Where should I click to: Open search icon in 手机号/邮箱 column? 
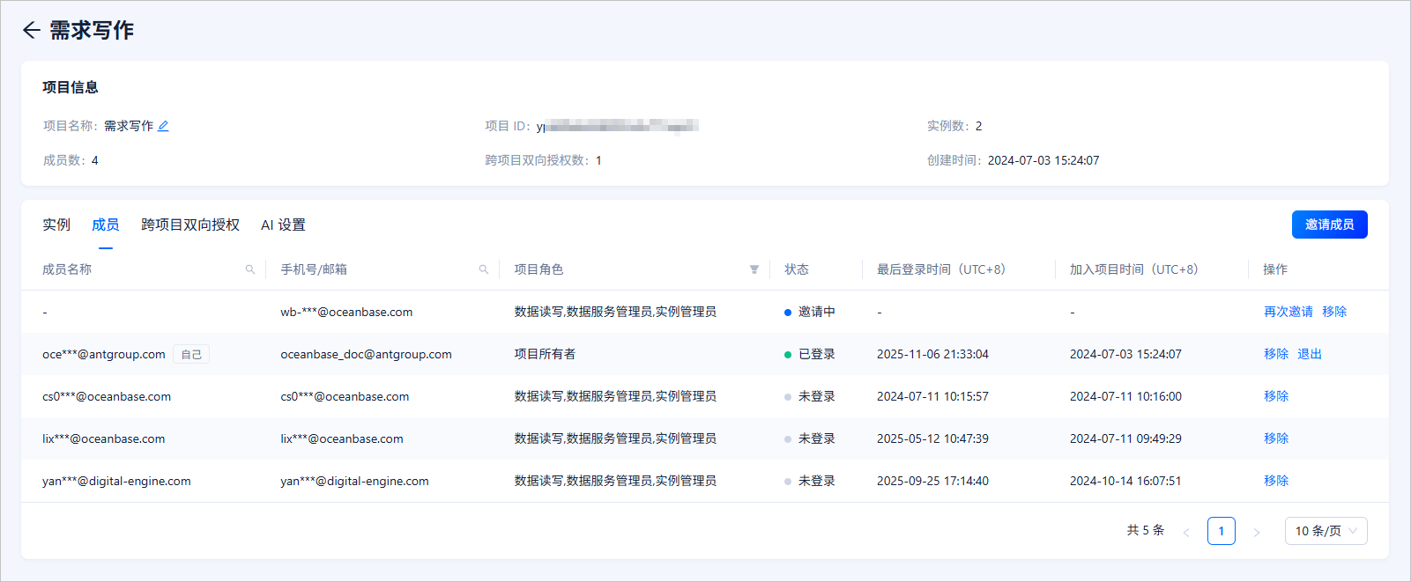tap(484, 269)
